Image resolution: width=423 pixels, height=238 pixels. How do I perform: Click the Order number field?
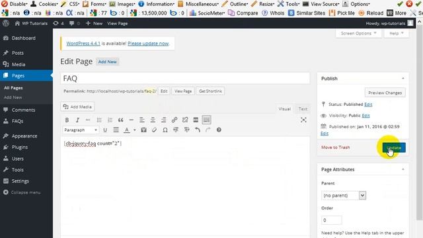click(332, 220)
